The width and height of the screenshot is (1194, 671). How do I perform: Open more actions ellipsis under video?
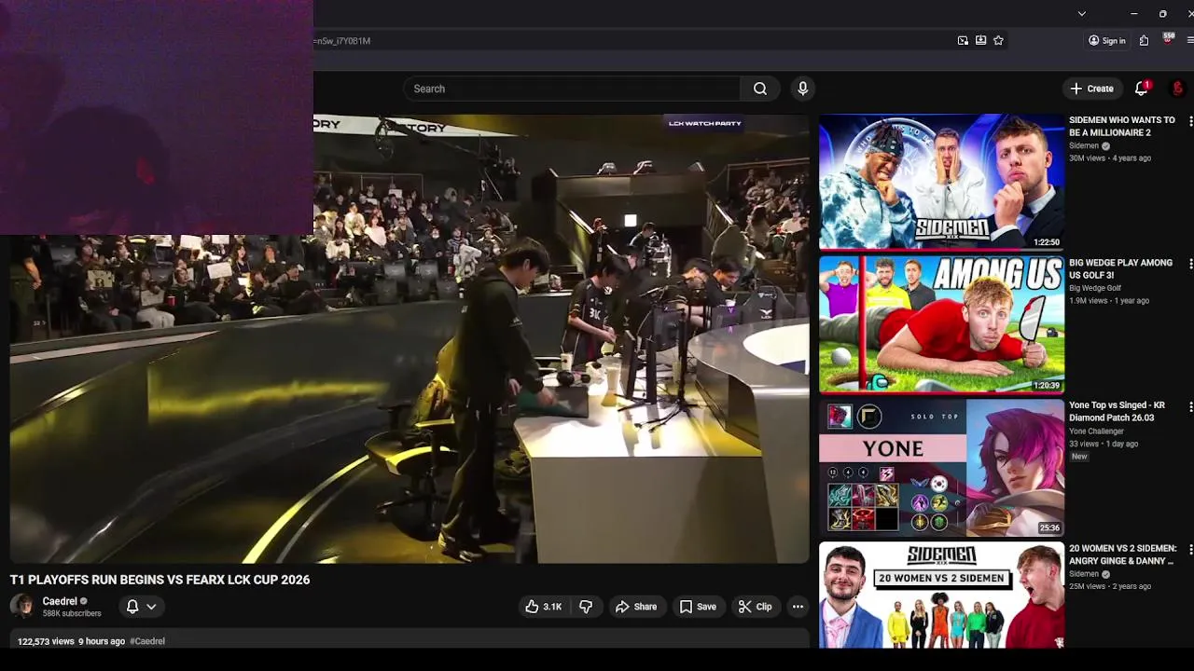tap(798, 607)
